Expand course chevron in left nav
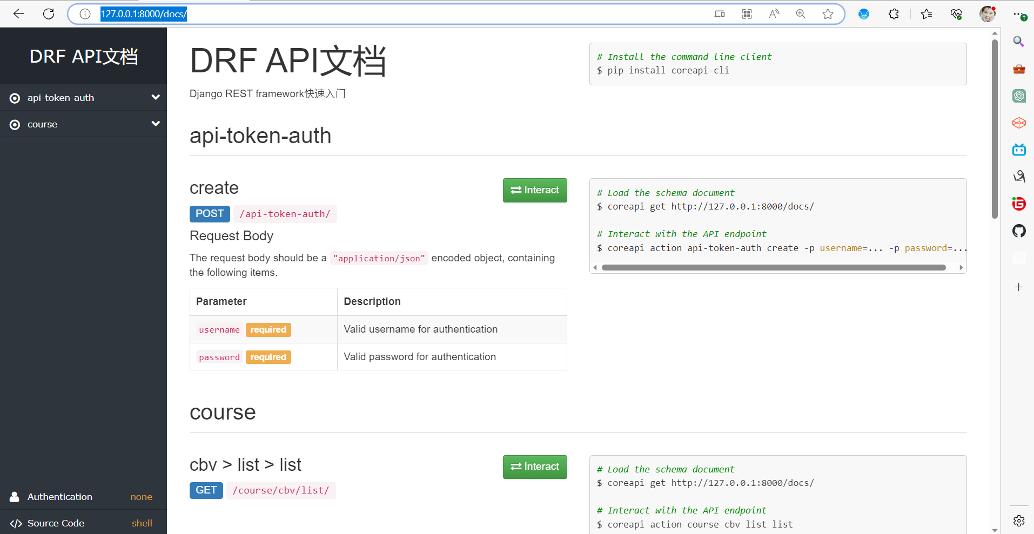The width and height of the screenshot is (1034, 534). coord(156,124)
